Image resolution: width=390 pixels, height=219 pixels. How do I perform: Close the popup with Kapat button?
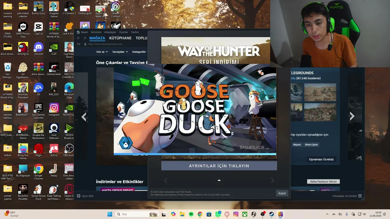coord(282,193)
